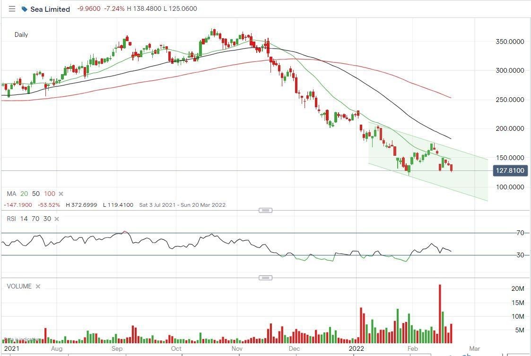The width and height of the screenshot is (531, 356).
Task: Click the 150.0000 price axis label
Action: [510, 158]
